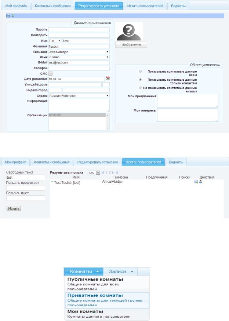Click the E-Mail field test@test.com
The width and height of the screenshot is (229, 321).
coord(79,63)
